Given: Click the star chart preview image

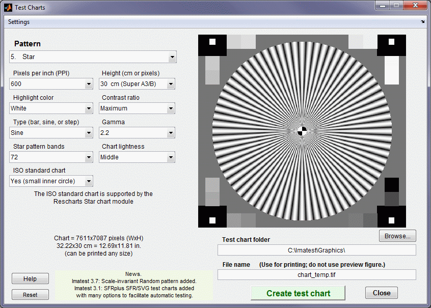Looking at the screenshot, I should point(302,131).
